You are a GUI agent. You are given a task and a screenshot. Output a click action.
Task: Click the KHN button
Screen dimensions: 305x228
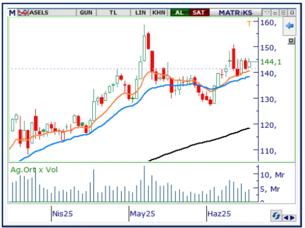tap(159, 13)
